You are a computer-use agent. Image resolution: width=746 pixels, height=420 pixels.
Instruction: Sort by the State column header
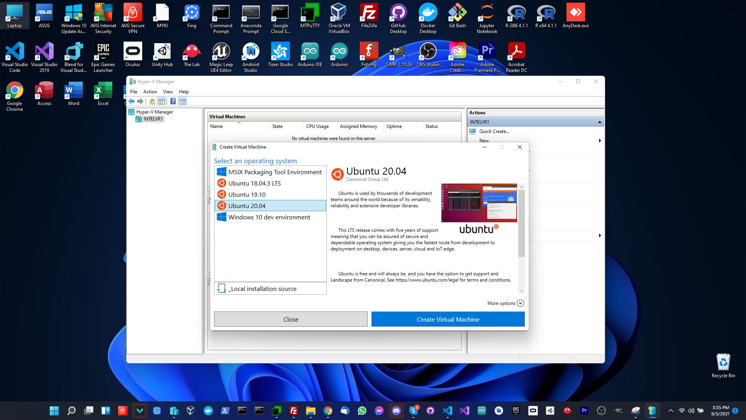286,126
